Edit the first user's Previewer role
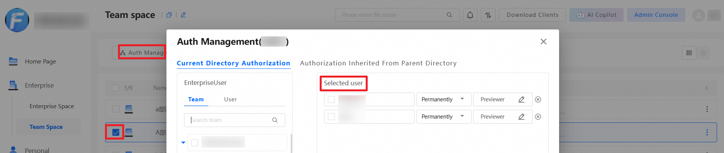Image resolution: width=724 pixels, height=153 pixels. tap(522, 99)
